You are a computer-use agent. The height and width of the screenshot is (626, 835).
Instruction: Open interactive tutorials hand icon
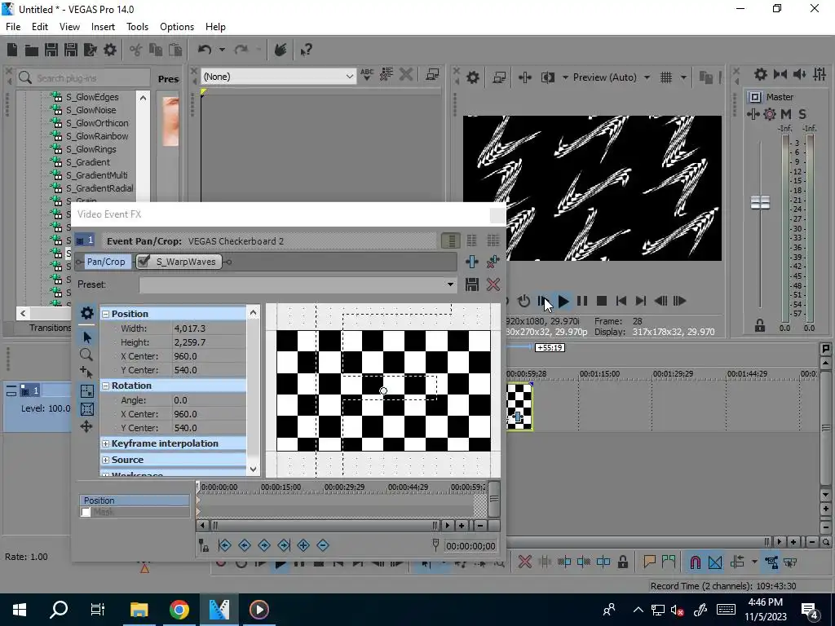(281, 50)
